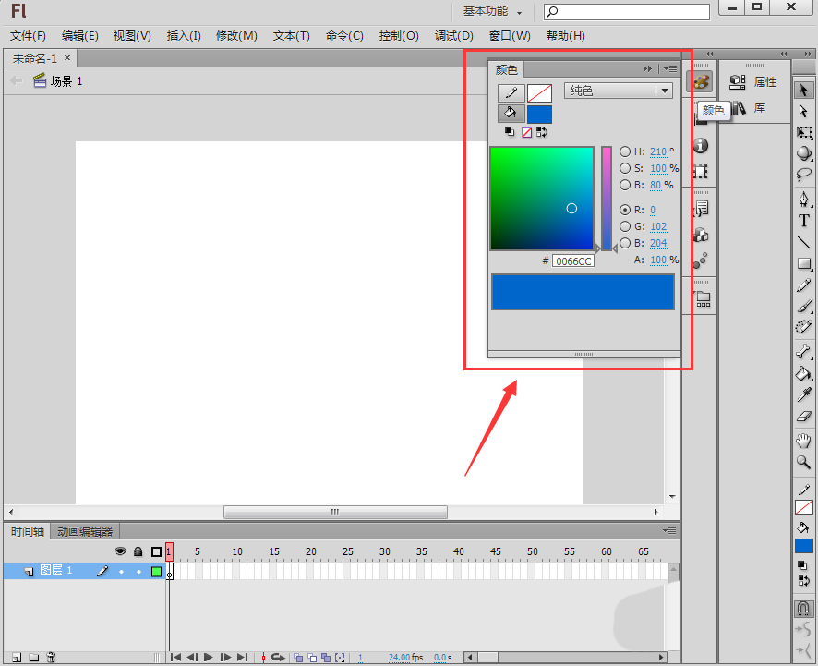
Task: Open the Code Snippets panel icon
Action: (x=700, y=209)
